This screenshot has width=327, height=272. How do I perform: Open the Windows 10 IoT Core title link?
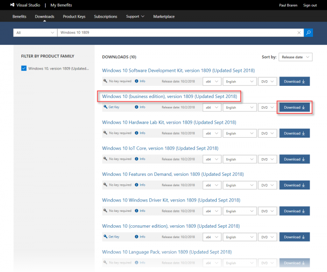160,148
